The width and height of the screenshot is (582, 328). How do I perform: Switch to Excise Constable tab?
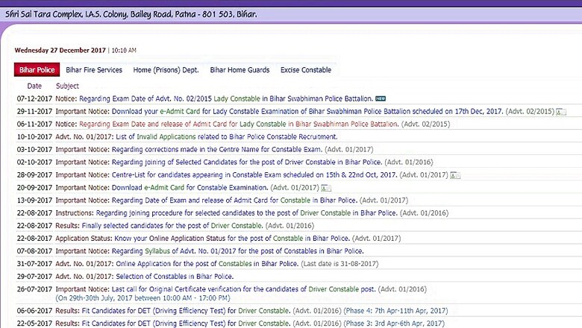tap(306, 69)
